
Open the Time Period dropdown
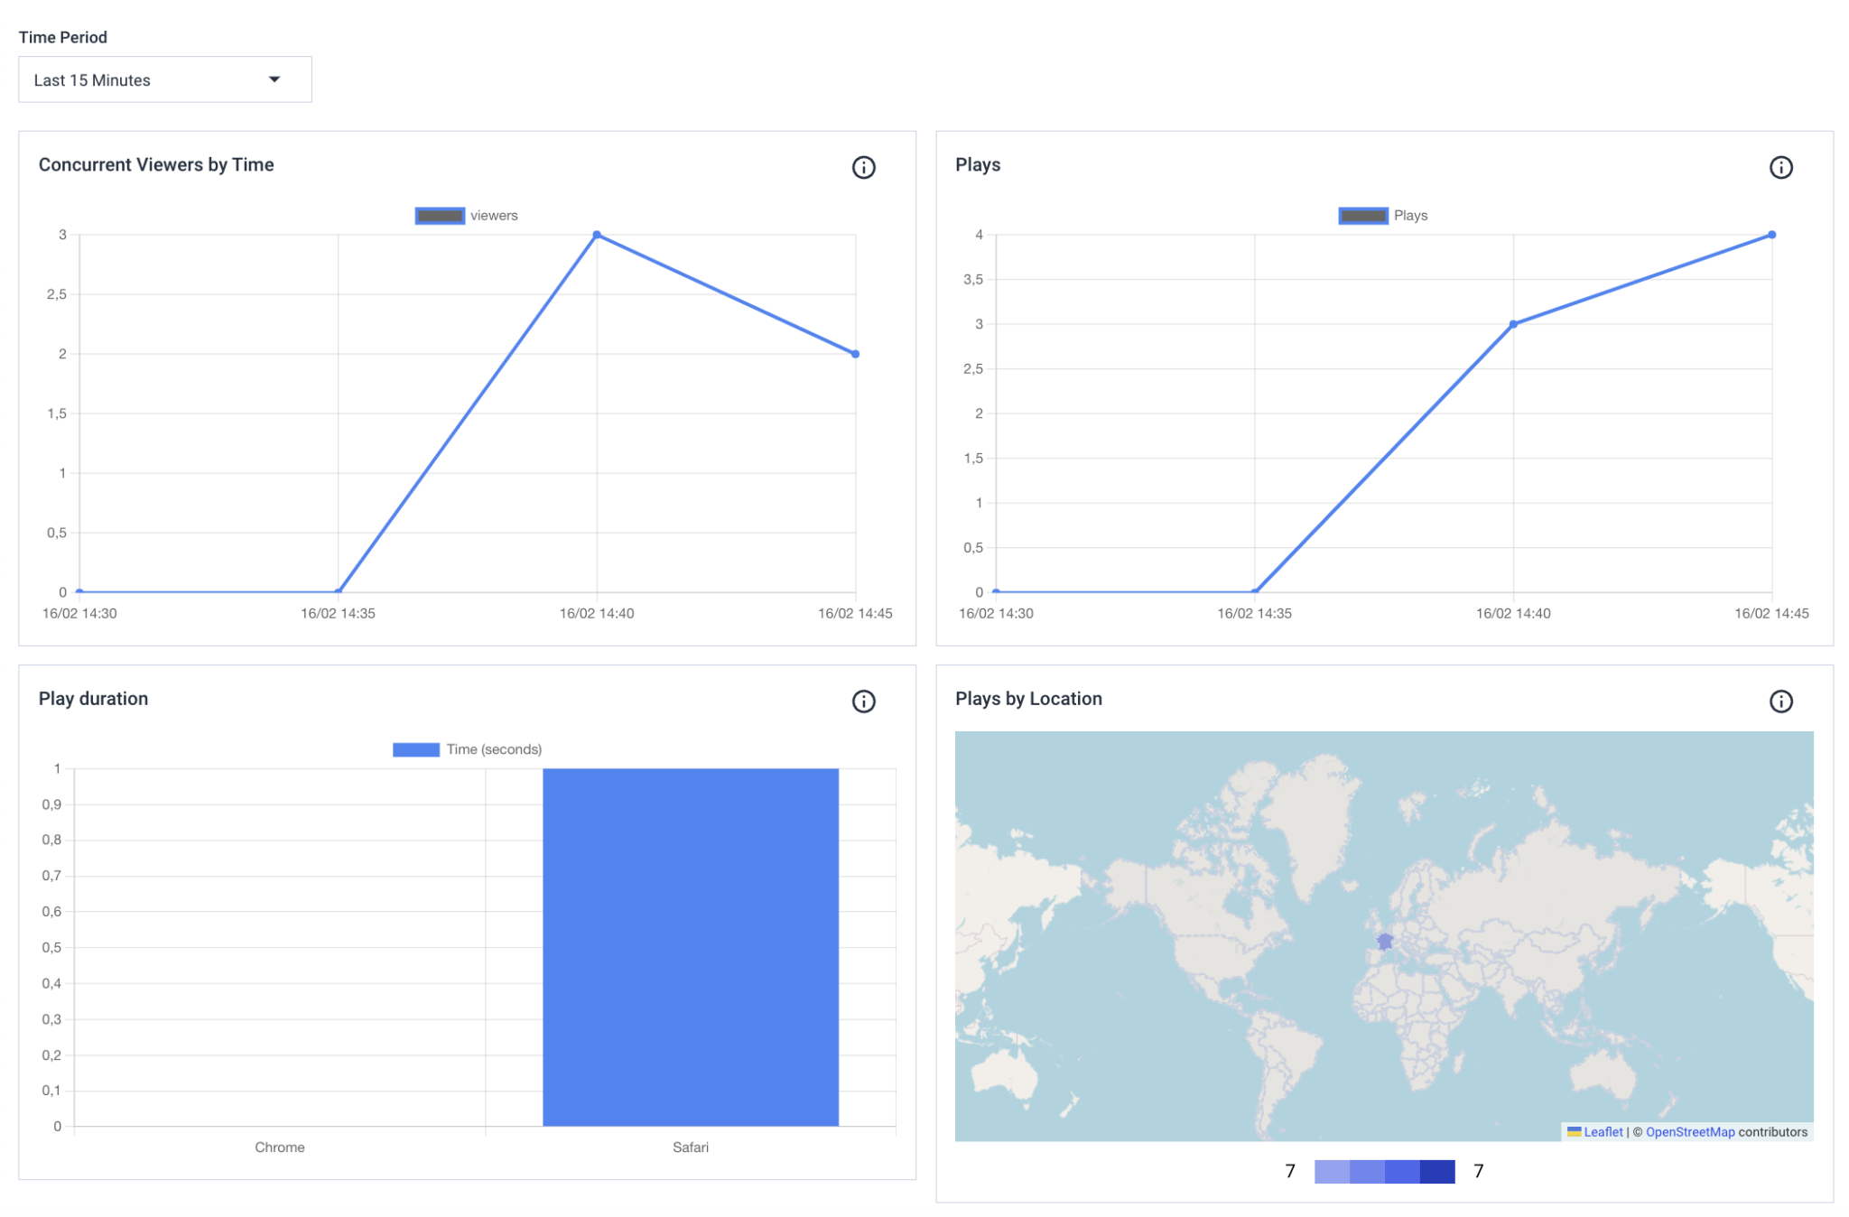(x=164, y=79)
